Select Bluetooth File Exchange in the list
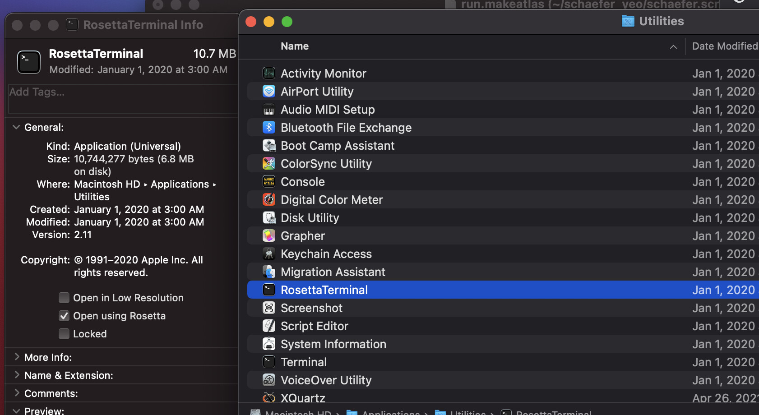Screen dimensions: 759x415 [x=346, y=127]
